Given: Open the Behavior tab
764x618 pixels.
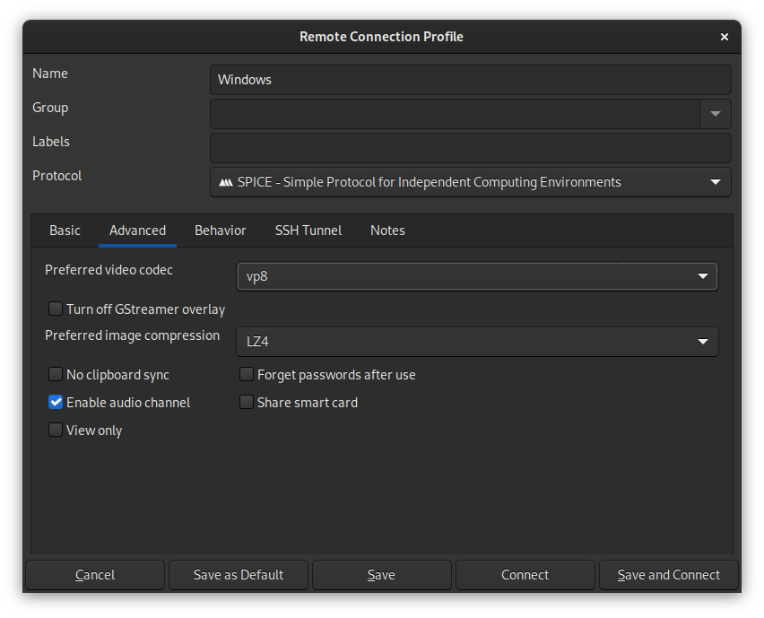Looking at the screenshot, I should tap(221, 231).
